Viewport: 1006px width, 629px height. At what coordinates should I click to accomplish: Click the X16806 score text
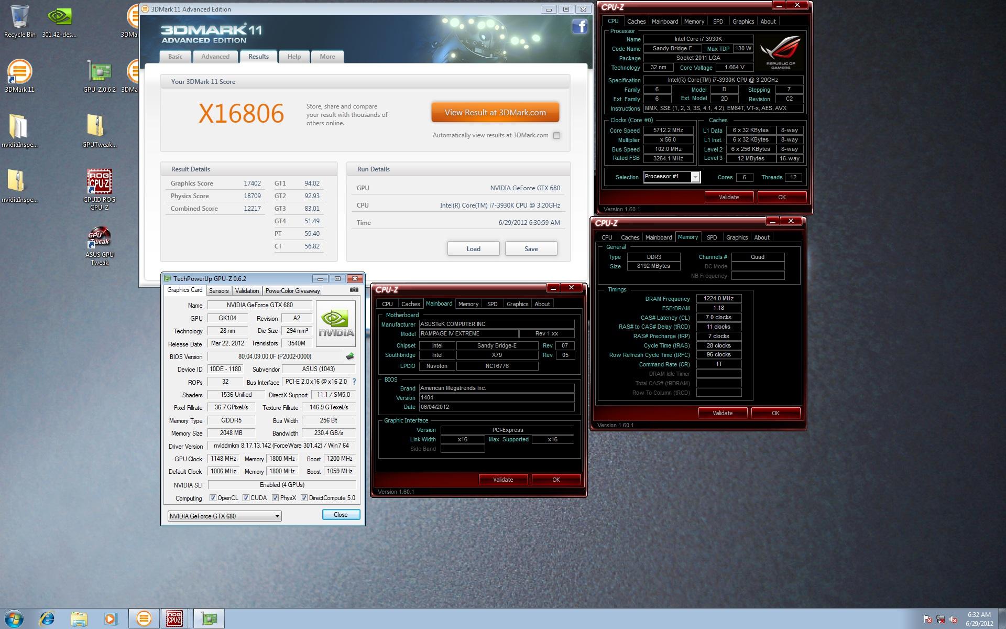pos(241,113)
